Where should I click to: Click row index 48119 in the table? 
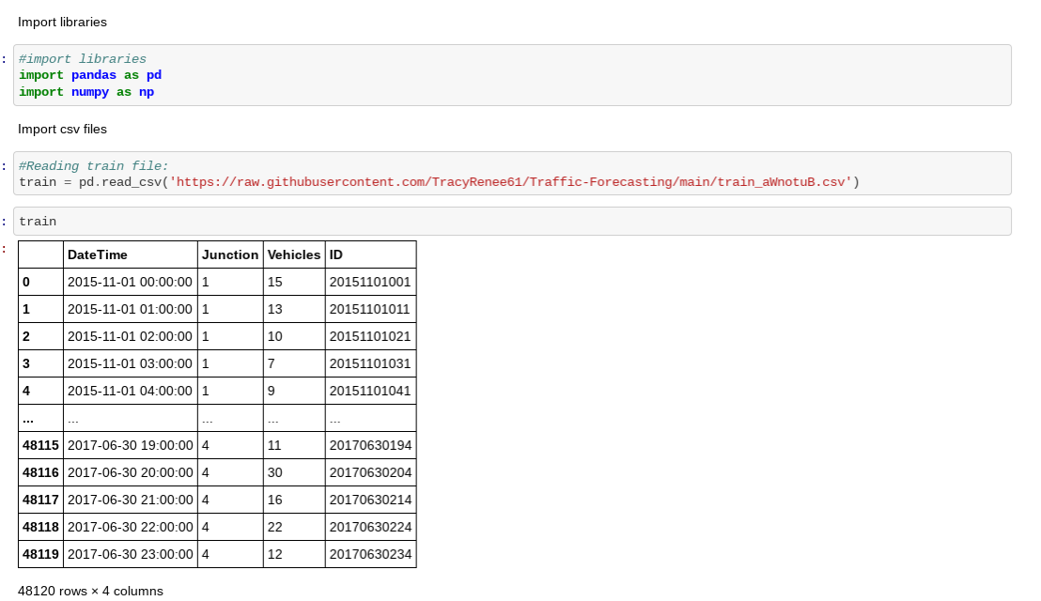click(40, 554)
